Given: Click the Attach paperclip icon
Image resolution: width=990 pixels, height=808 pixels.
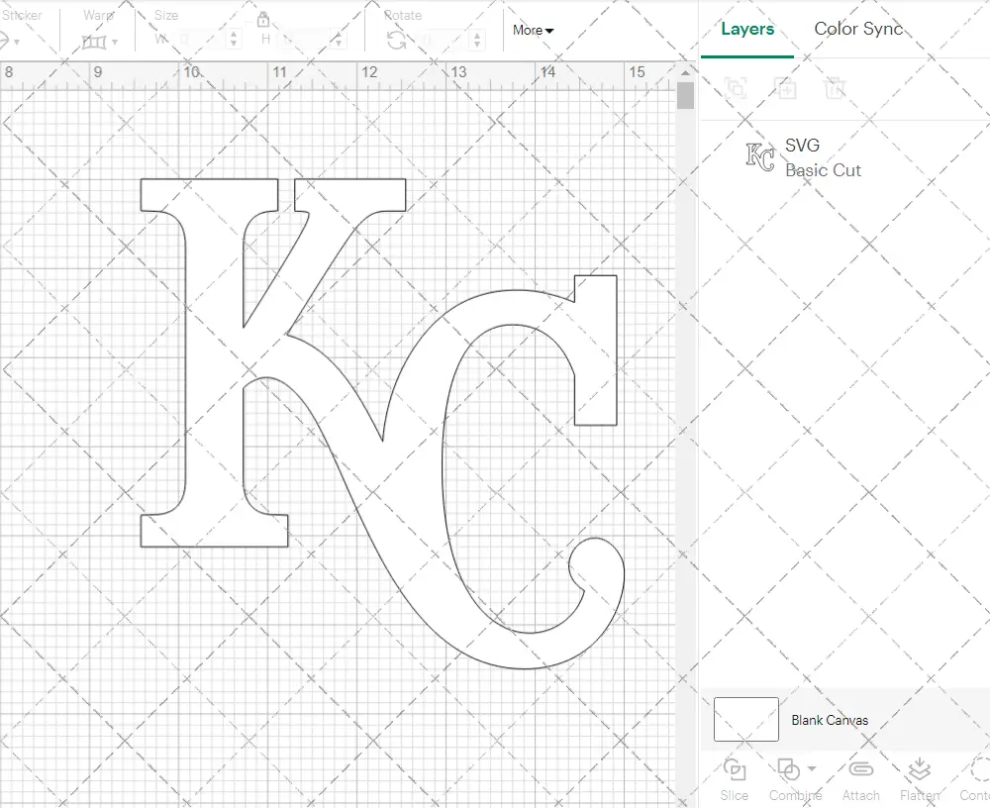Looking at the screenshot, I should coord(860,768).
